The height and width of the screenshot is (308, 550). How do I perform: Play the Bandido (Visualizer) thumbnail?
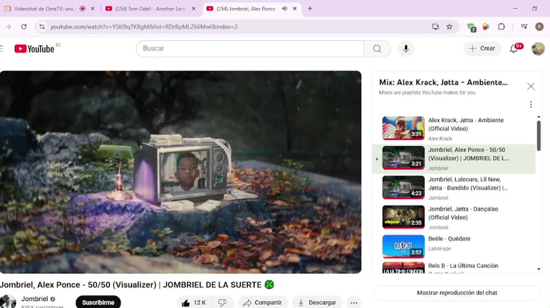(403, 187)
